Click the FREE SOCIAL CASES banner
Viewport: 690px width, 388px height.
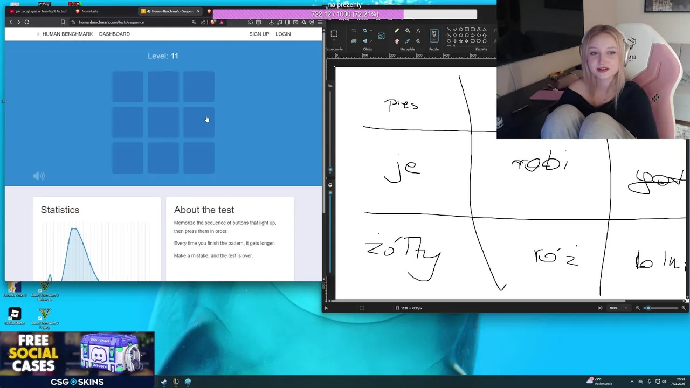click(77, 353)
